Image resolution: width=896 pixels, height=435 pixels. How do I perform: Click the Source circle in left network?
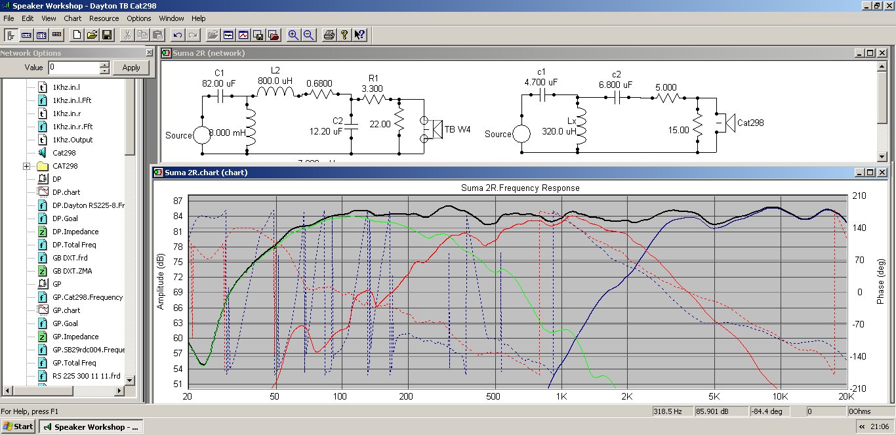click(201, 135)
